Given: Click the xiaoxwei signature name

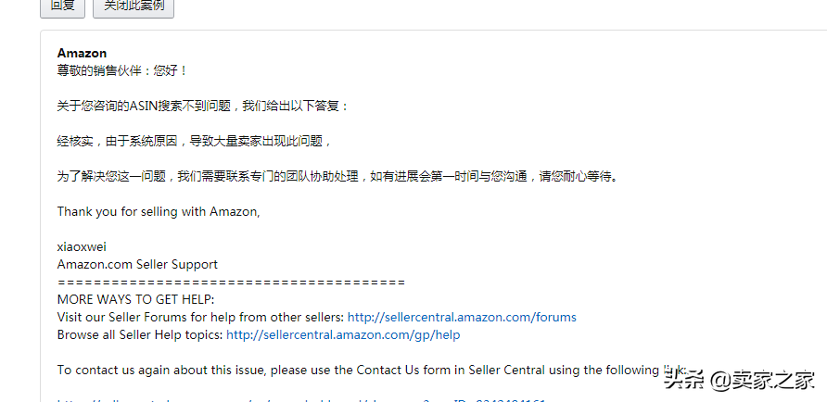Looking at the screenshot, I should point(82,246).
